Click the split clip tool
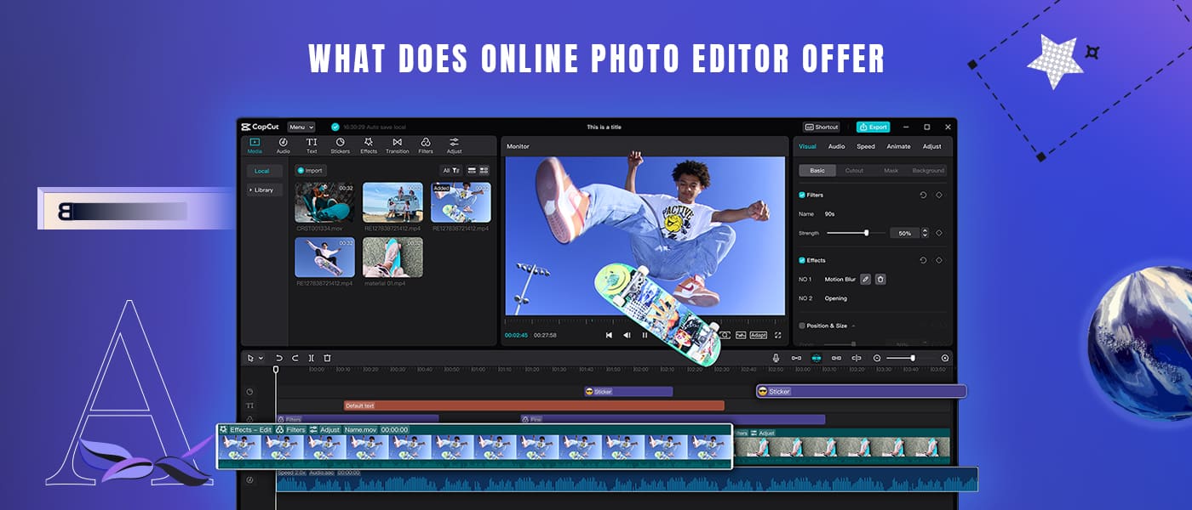Image resolution: width=1192 pixels, height=510 pixels. 312,358
